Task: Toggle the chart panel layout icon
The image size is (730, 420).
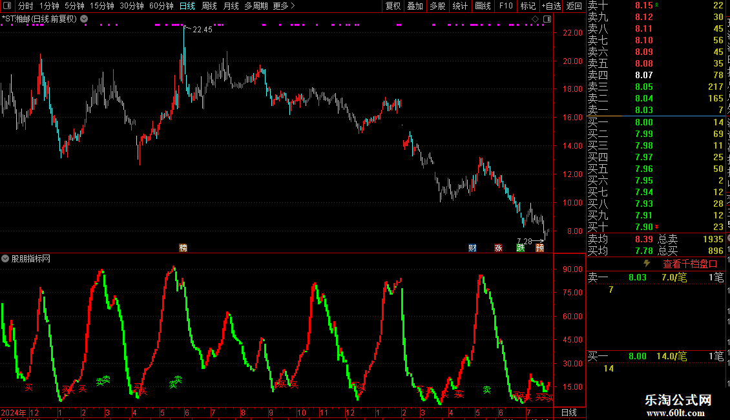Action: tap(547, 19)
